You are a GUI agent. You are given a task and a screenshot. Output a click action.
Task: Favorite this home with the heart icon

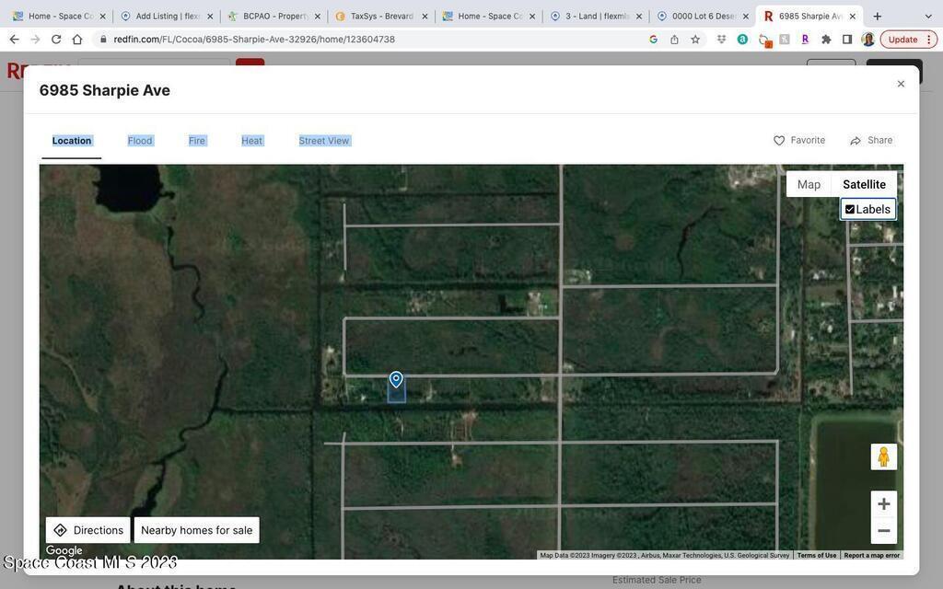pyautogui.click(x=798, y=141)
